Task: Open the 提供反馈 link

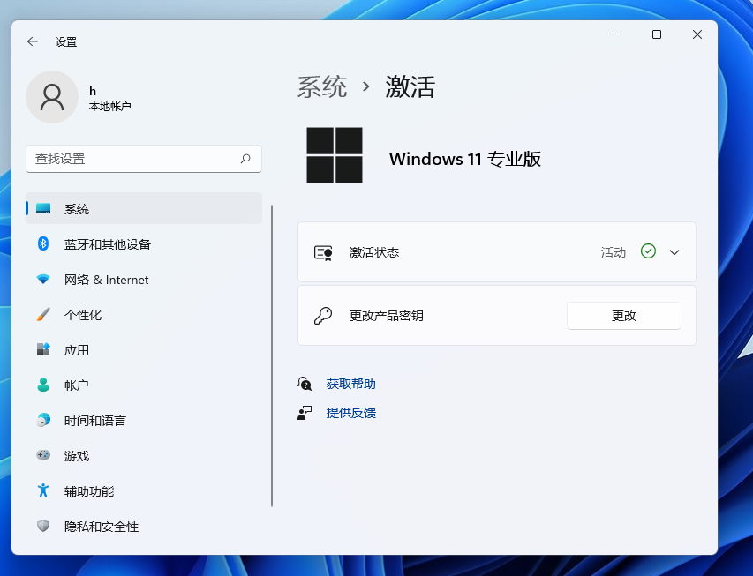Action: pos(351,413)
